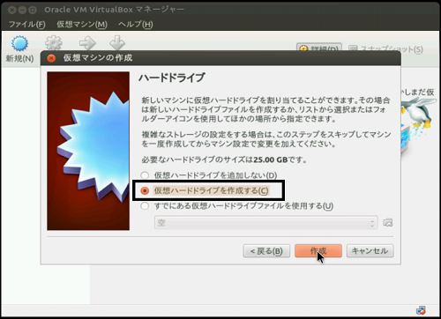Click the wizard starburst illustration
This screenshot has width=441, height=319.
(x=88, y=151)
